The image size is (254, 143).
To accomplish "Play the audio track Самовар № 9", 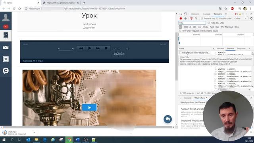I will coord(89,48).
